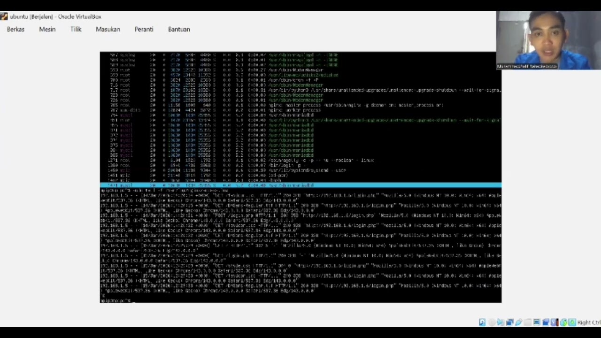Open the Masukan menu
This screenshot has height=338, width=601.
click(108, 29)
